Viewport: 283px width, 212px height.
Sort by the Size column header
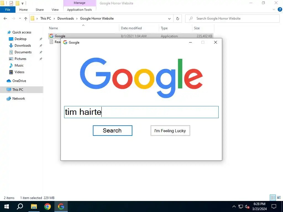click(x=203, y=28)
